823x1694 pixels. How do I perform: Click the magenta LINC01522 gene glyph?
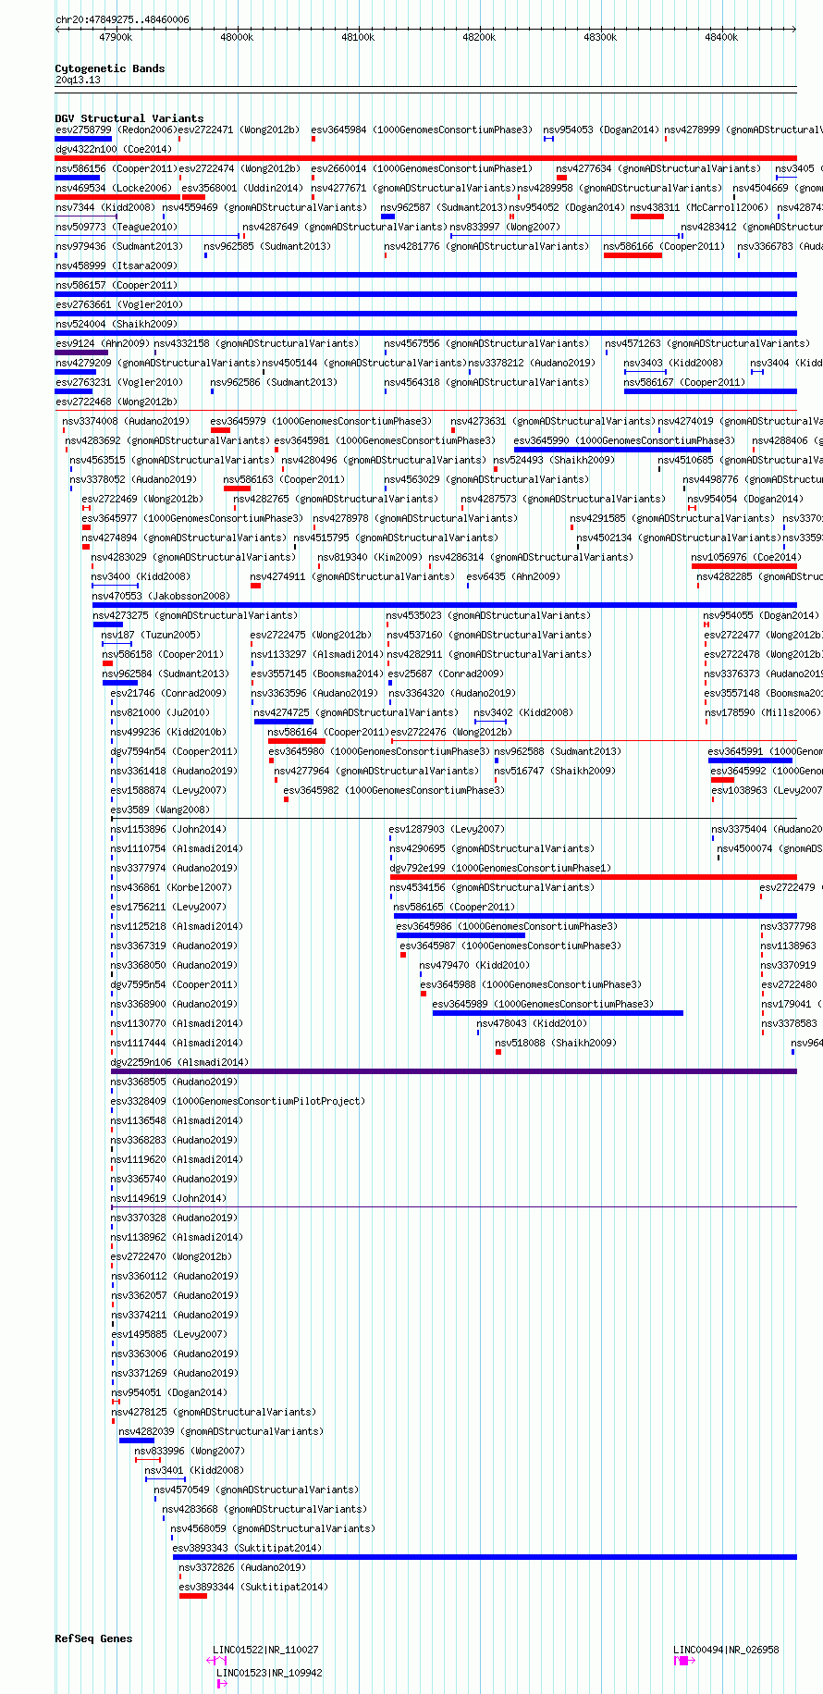coord(216,1661)
